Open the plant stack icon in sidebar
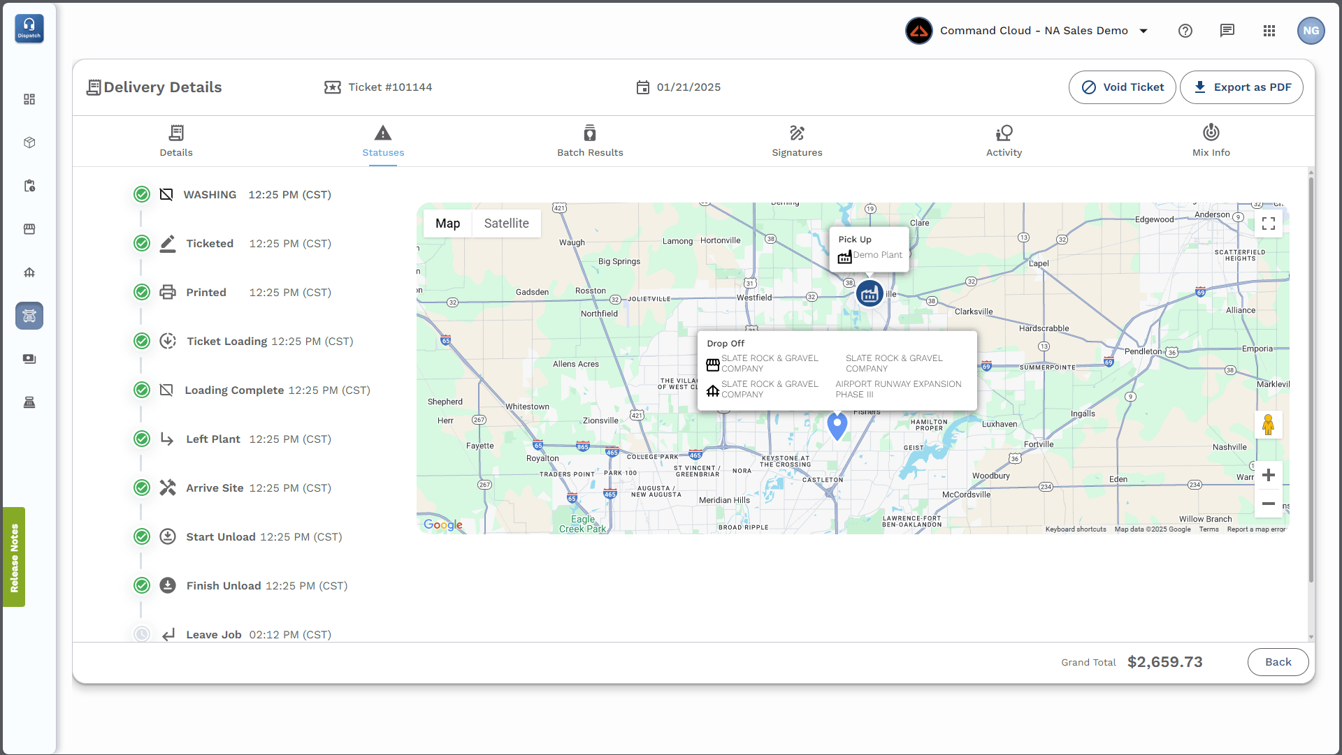Viewport: 1342px width, 755px height. point(29,402)
